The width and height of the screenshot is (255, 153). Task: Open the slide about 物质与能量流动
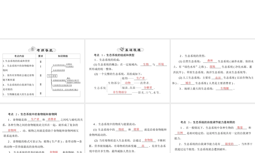tap(127, 129)
